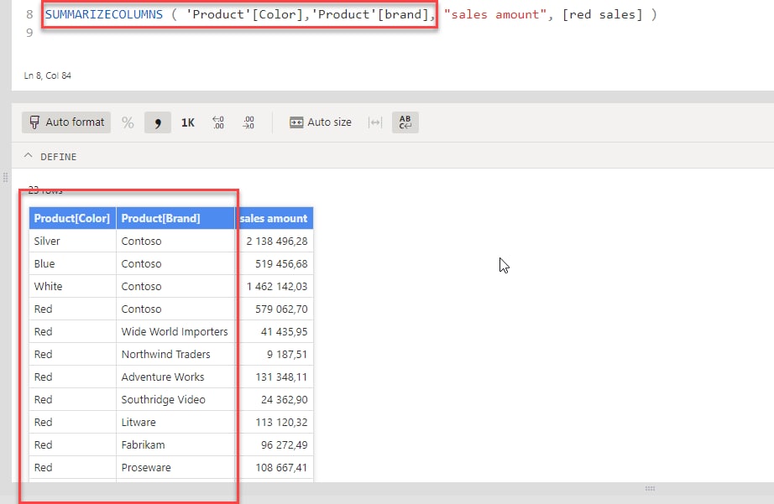Select the Product[Brand] column header
Viewport: 774px width, 504px height.
(175, 218)
